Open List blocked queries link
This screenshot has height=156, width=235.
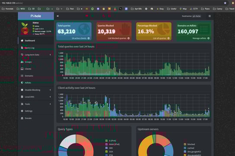point(119,39)
